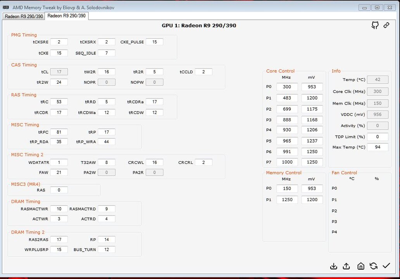Click Memory Control P1 MHz field 1250
The height and width of the screenshot is (279, 400).
(x=287, y=200)
